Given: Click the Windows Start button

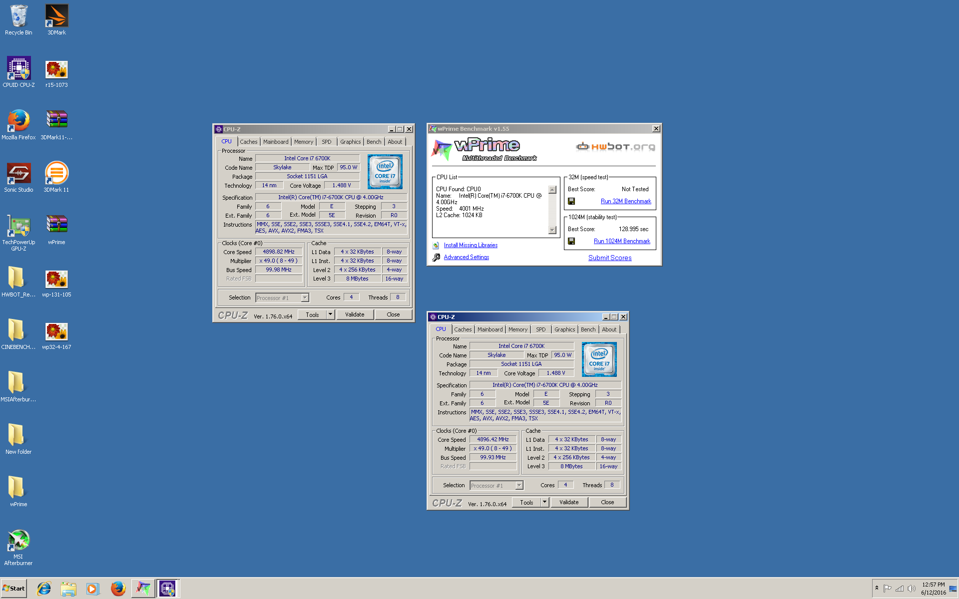Looking at the screenshot, I should pos(13,589).
